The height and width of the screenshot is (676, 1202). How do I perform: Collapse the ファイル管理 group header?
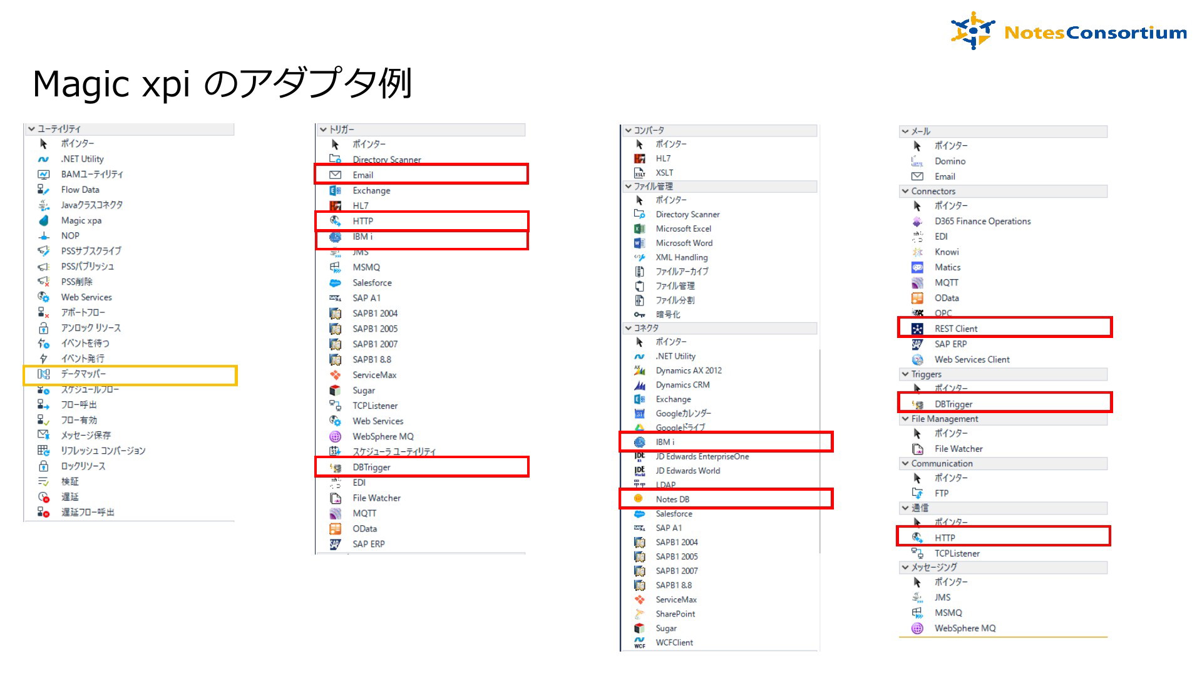tap(628, 187)
